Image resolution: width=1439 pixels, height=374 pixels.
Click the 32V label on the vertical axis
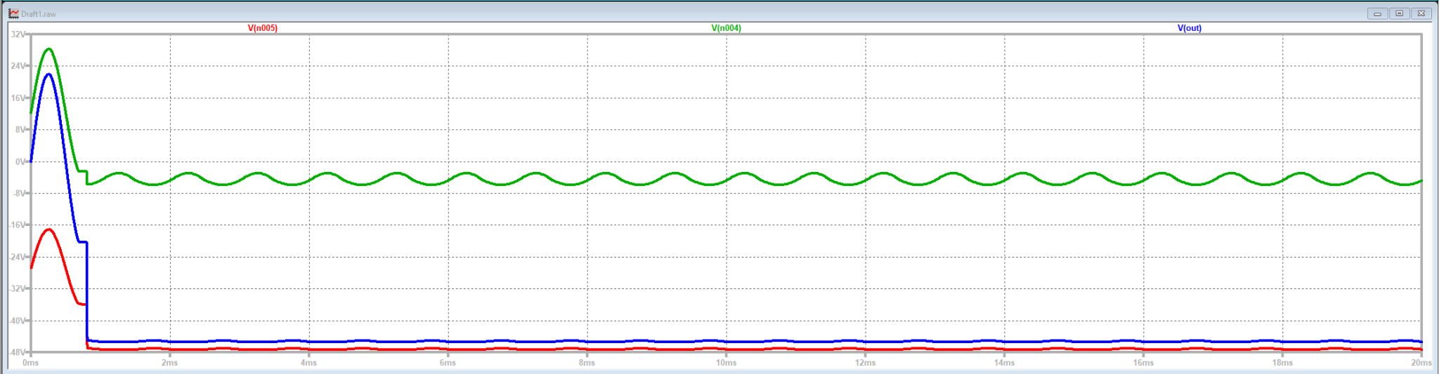[x=19, y=34]
